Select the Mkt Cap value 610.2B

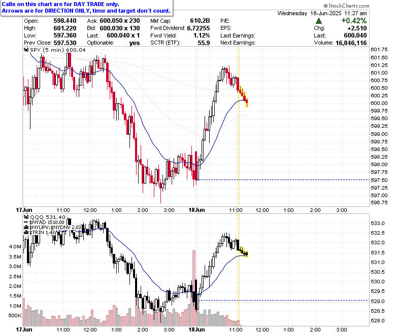(x=200, y=21)
